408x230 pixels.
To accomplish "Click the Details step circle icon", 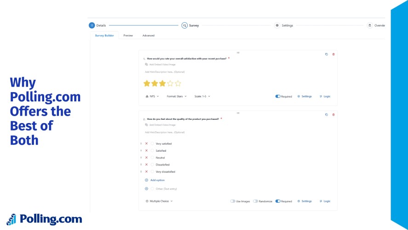I will (92, 25).
